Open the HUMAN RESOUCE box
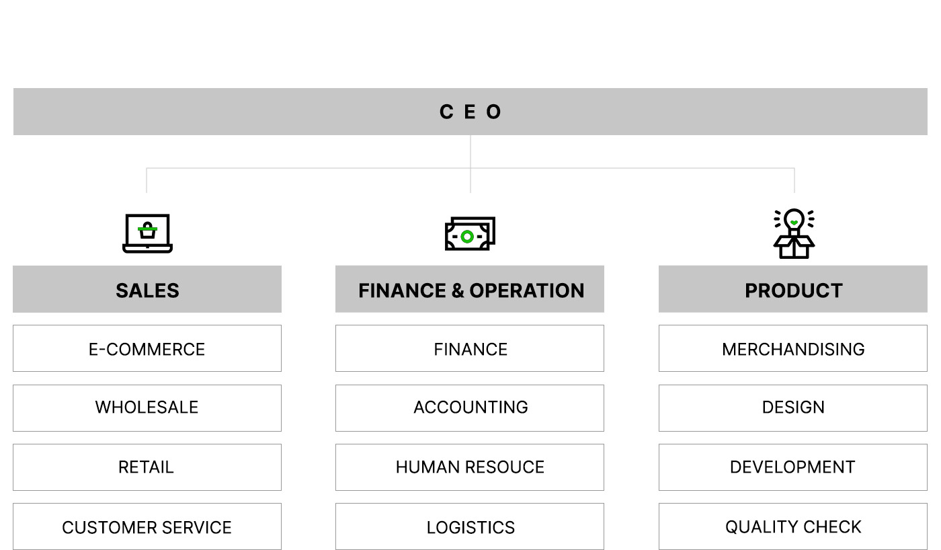 470,467
